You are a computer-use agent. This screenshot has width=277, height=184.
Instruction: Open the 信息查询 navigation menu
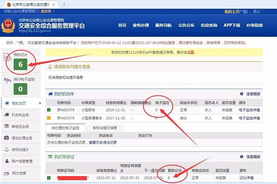pyautogui.click(x=209, y=25)
